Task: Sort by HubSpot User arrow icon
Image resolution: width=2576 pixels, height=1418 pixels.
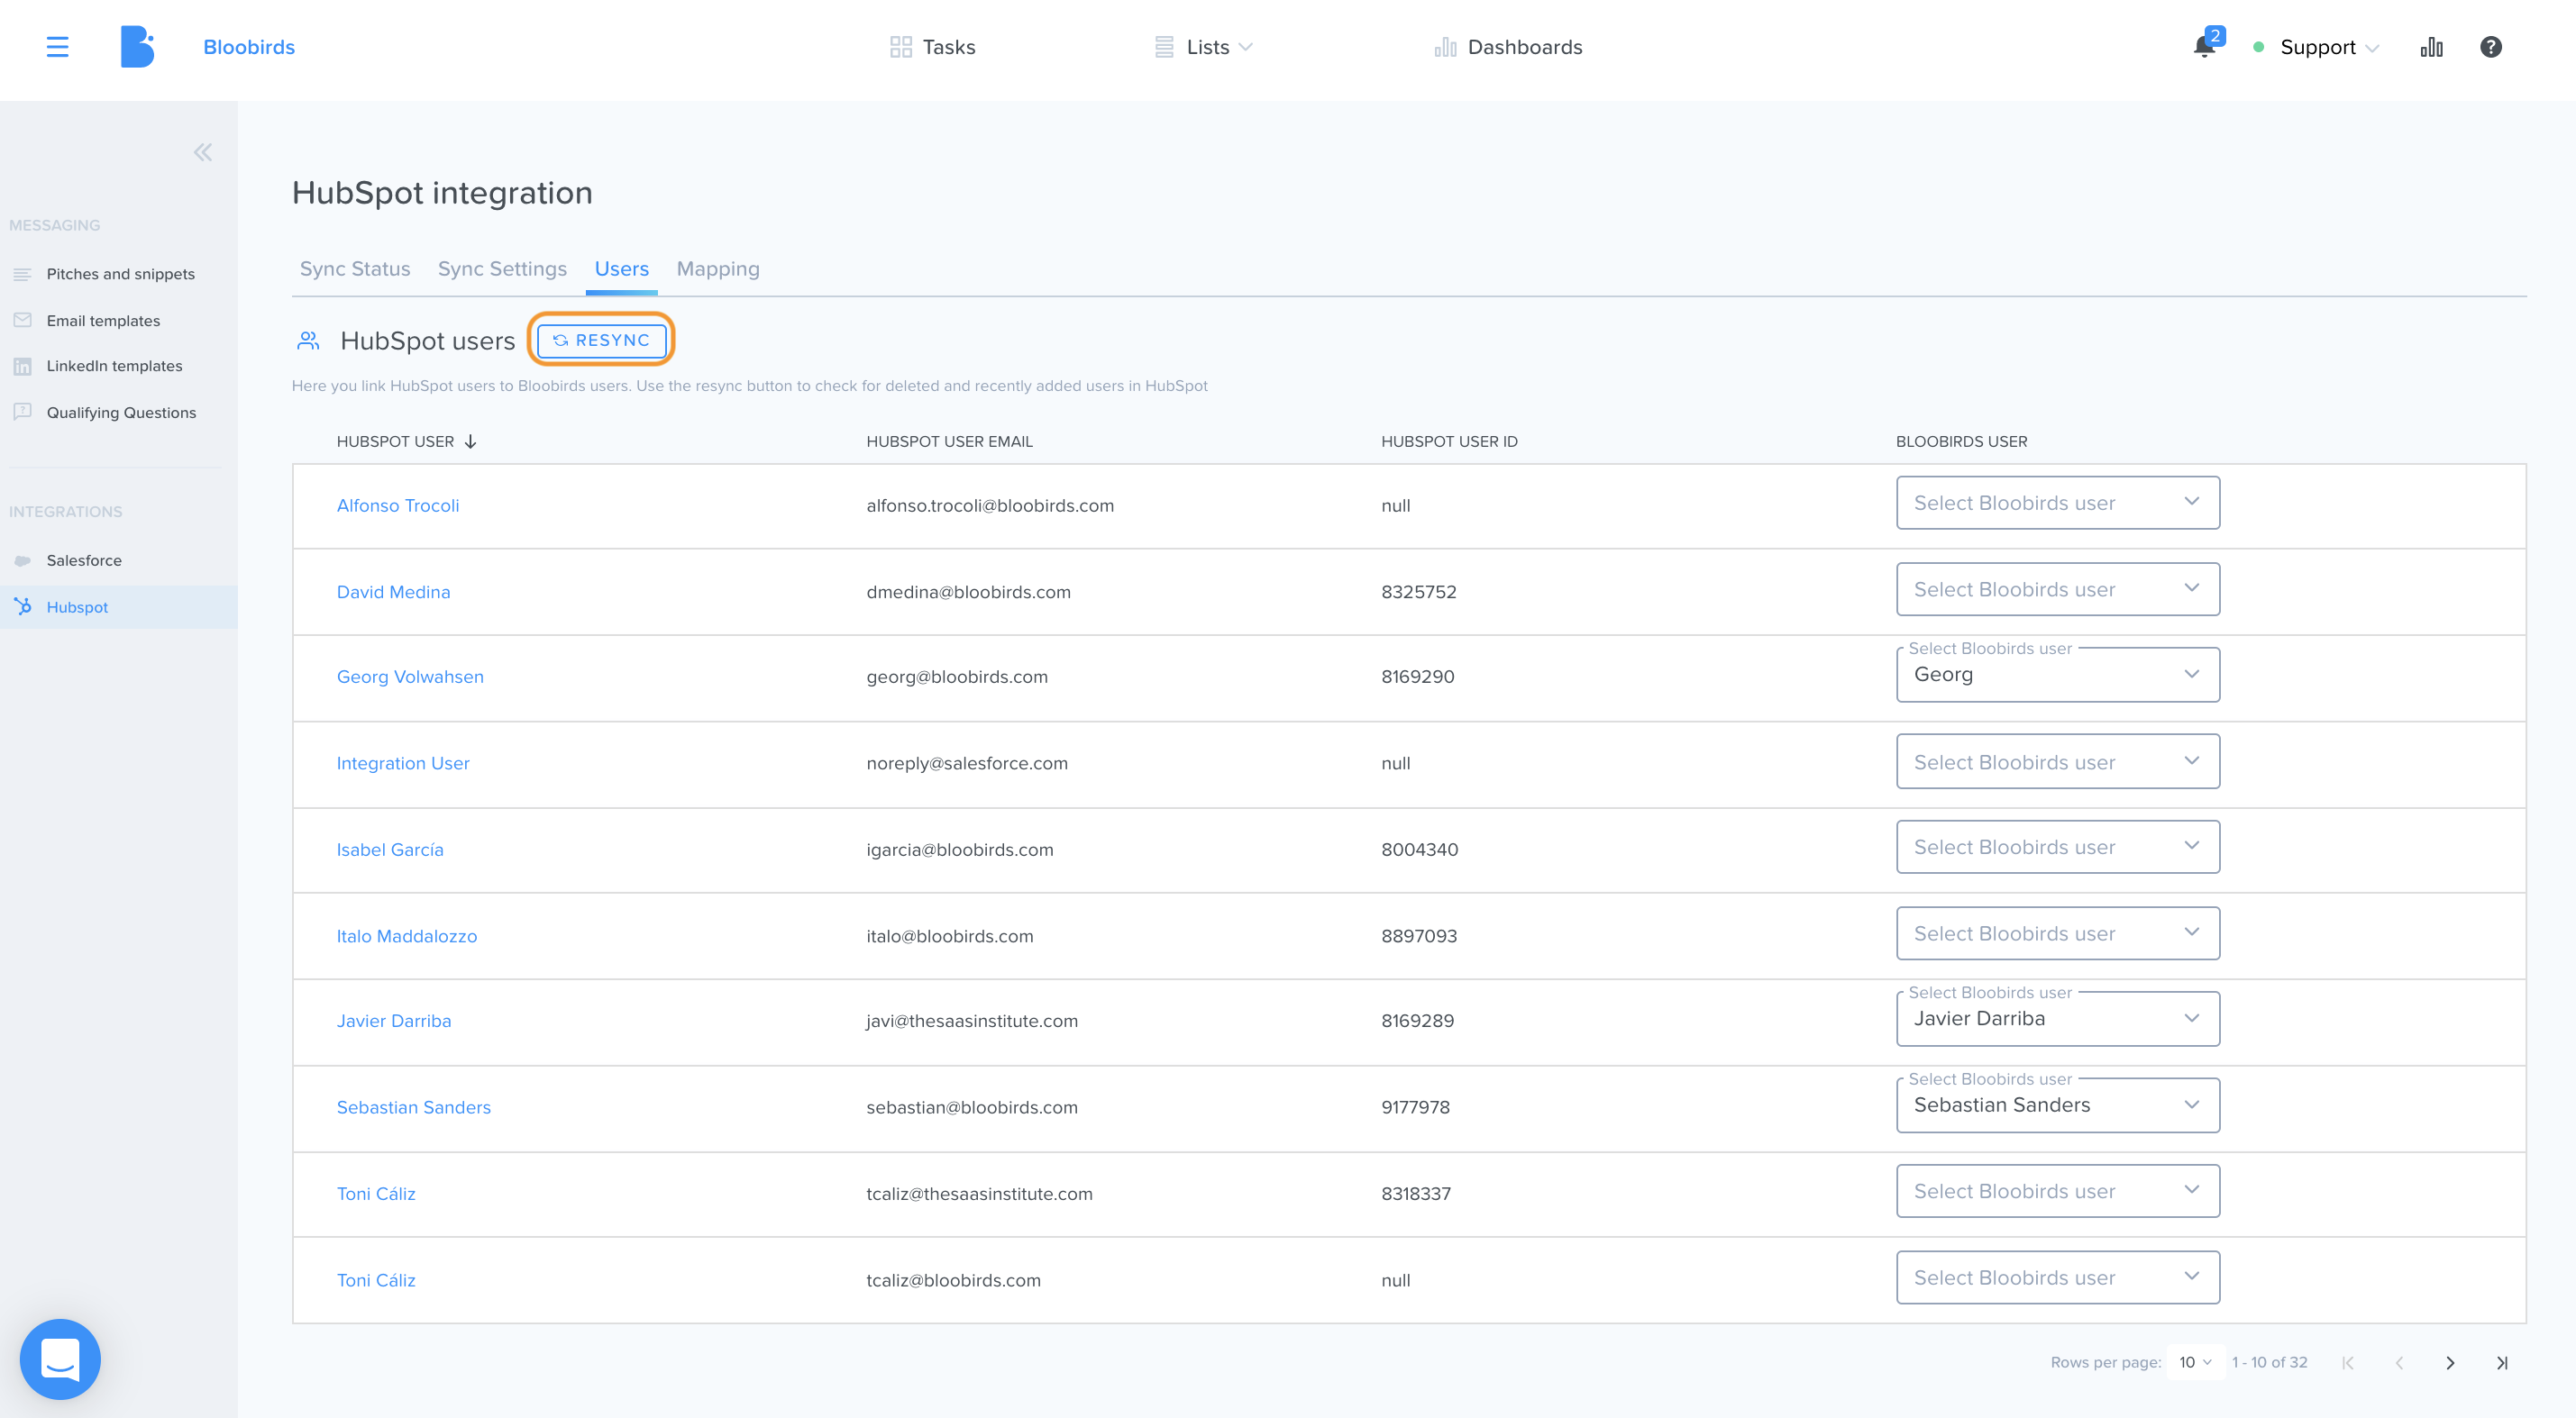Action: 470,441
